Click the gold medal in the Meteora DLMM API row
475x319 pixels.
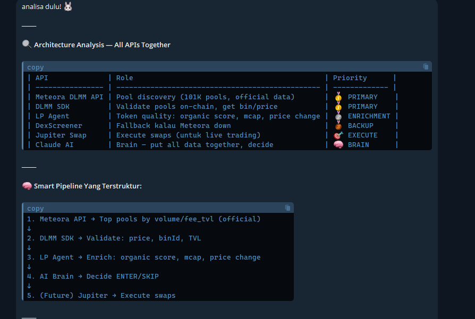pos(338,97)
